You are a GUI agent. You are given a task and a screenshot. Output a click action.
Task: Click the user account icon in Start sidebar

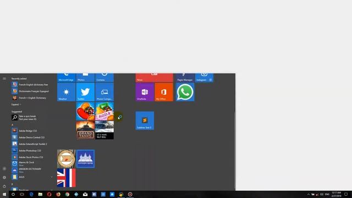[x=4, y=168]
